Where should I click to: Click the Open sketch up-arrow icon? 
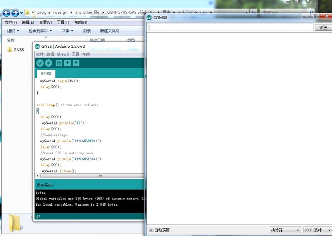pos(68,63)
